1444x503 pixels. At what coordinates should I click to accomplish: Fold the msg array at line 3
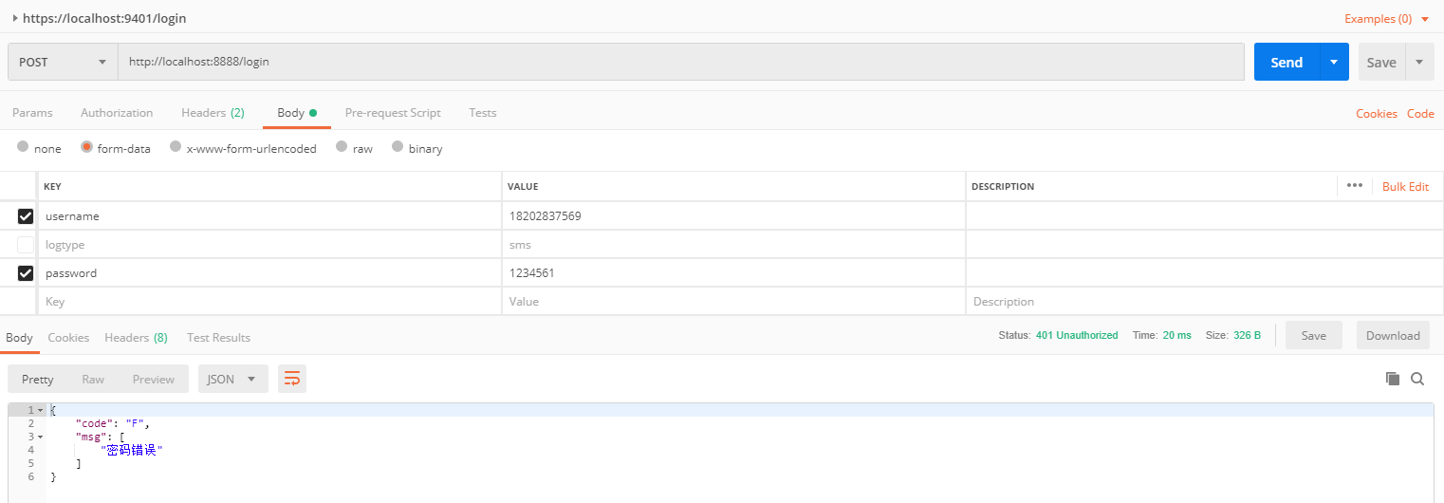40,437
